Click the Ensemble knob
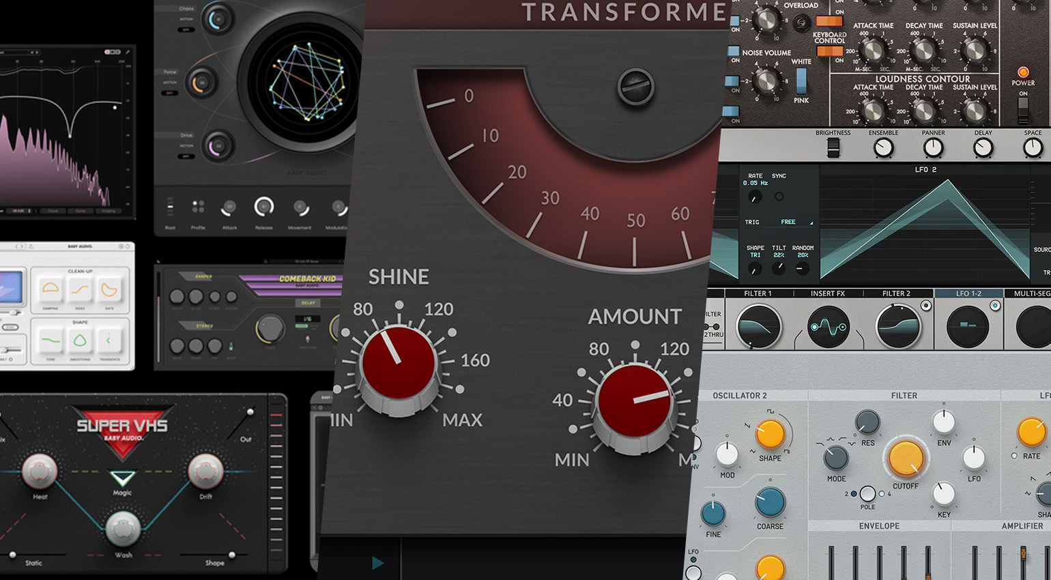Screen dimensions: 1051x580 click(883, 148)
